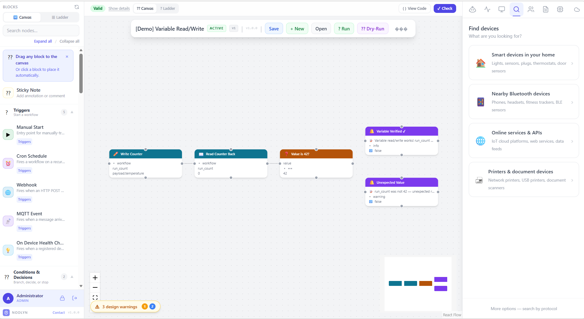Click the Valid status badge
The width and height of the screenshot is (584, 319).
[98, 9]
